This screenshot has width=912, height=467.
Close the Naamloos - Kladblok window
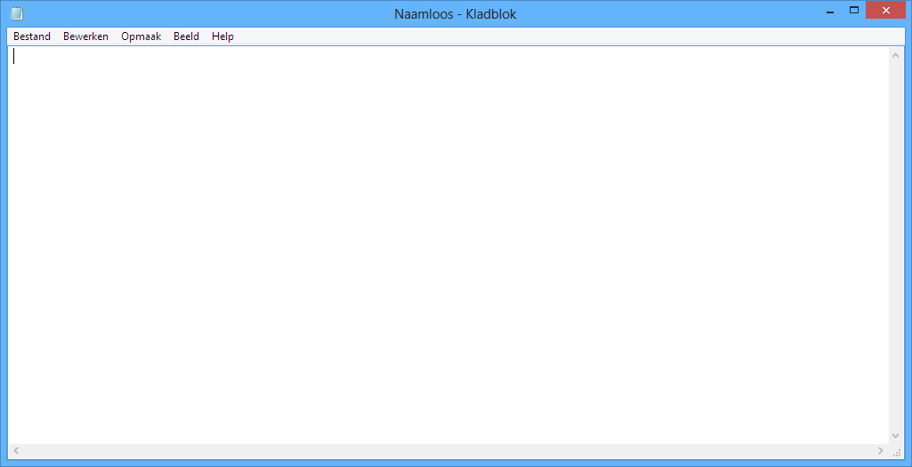coord(885,11)
